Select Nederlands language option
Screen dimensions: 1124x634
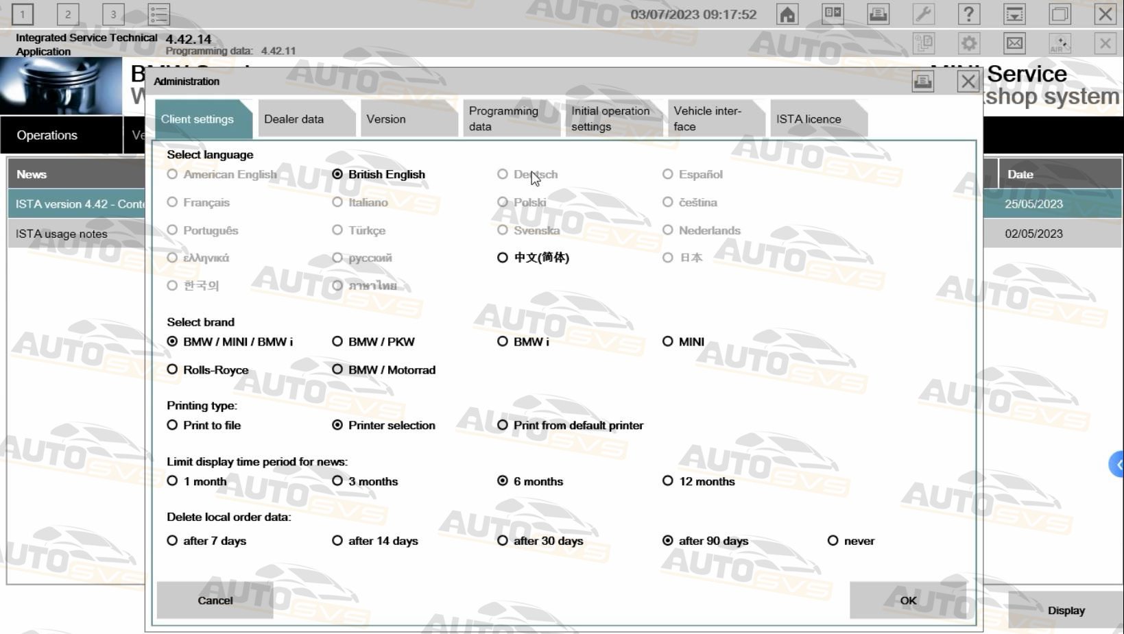[702, 230]
